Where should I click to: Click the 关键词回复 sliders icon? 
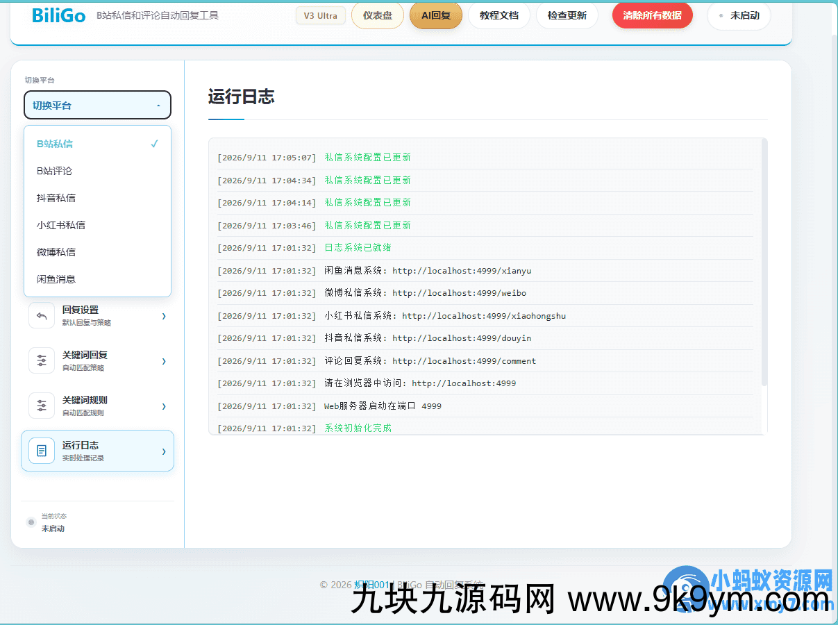[42, 360]
